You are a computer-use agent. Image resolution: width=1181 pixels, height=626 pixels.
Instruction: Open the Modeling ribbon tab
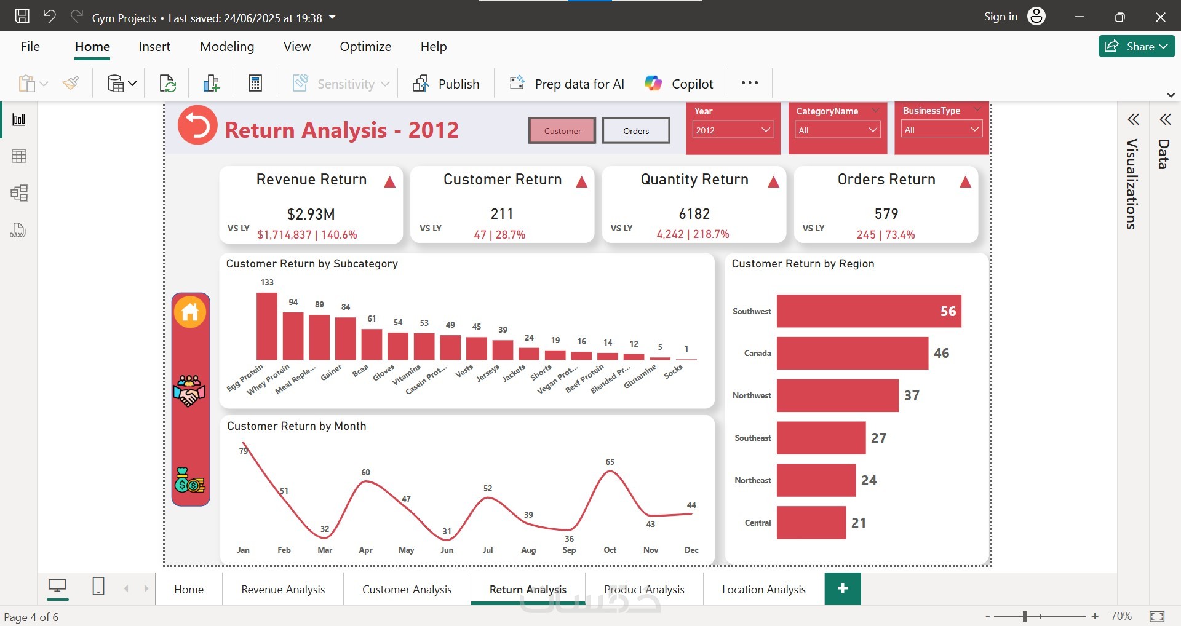pos(227,47)
